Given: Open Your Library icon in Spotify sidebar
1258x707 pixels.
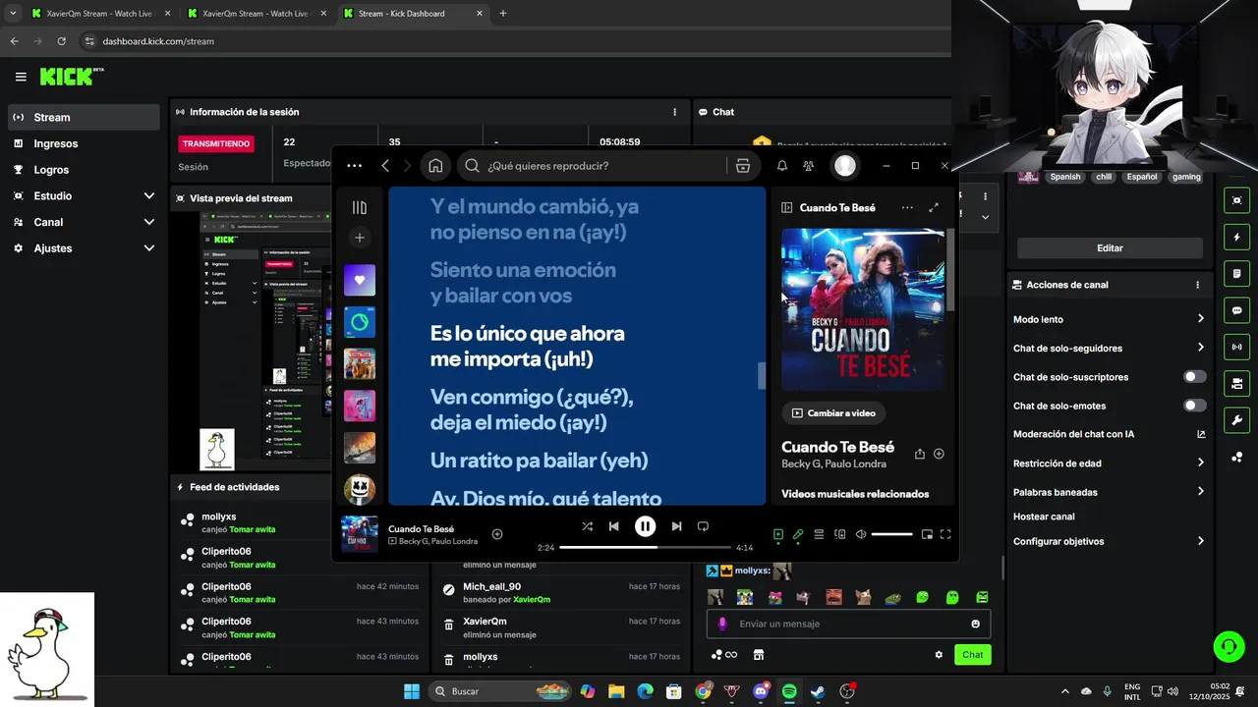Looking at the screenshot, I should click(x=360, y=207).
